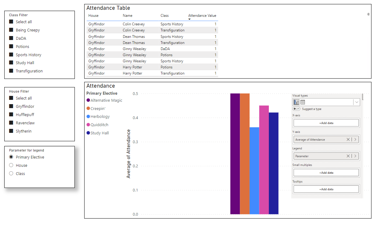Viewport: 379px width, 226px height.
Task: Select the clustered column chart visual type icon
Action: point(296,102)
